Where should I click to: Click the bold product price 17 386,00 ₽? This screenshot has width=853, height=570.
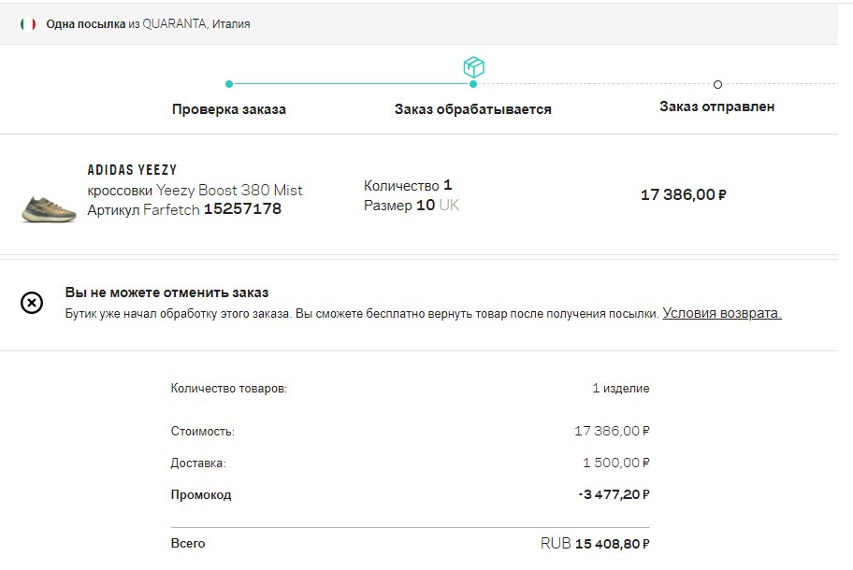click(684, 194)
